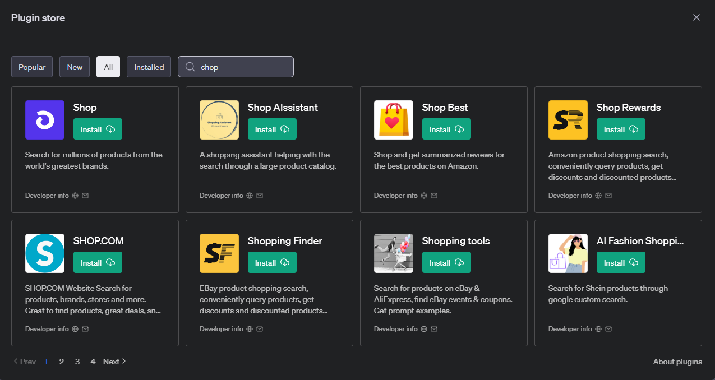Screen dimensions: 715x380
Task: Click the 'Shop AIssistant' plugin title
Action: pos(283,108)
